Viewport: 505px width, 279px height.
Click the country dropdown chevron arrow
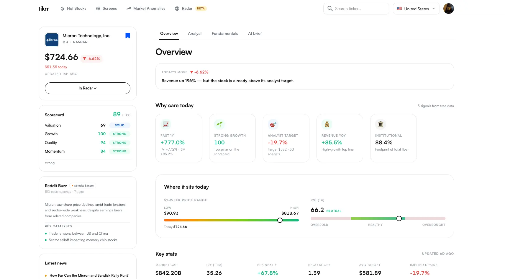[x=434, y=9]
